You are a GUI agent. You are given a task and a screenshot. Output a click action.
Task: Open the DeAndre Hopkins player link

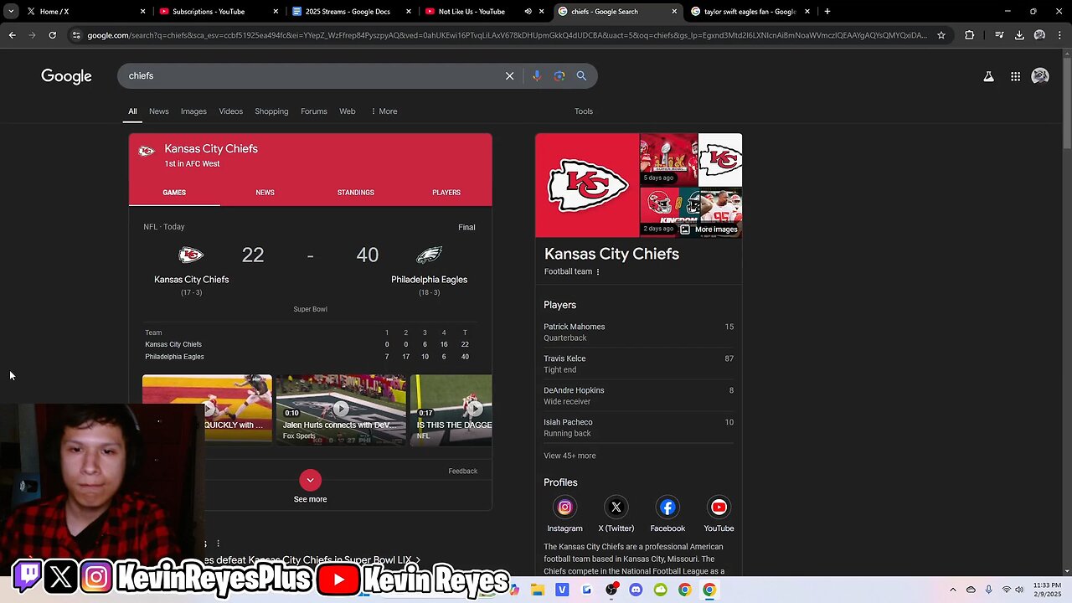pyautogui.click(x=574, y=390)
